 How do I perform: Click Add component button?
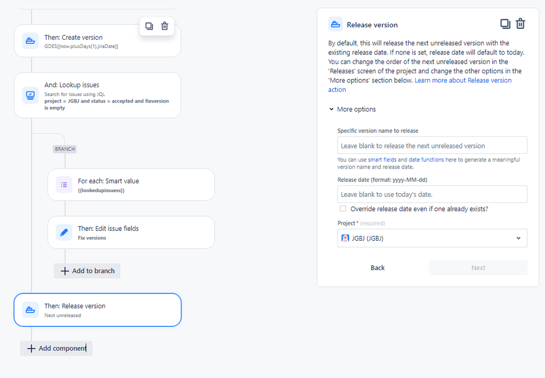tap(56, 349)
